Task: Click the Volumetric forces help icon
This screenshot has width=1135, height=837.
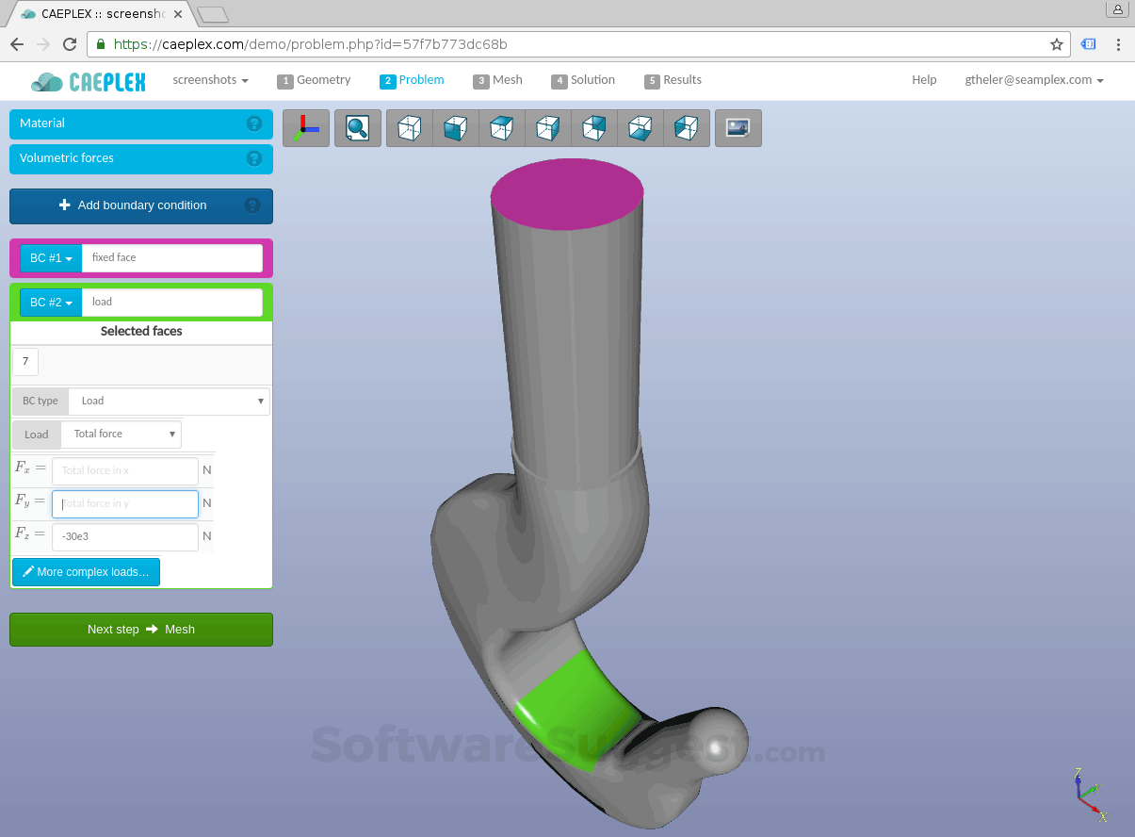Action: pyautogui.click(x=253, y=159)
